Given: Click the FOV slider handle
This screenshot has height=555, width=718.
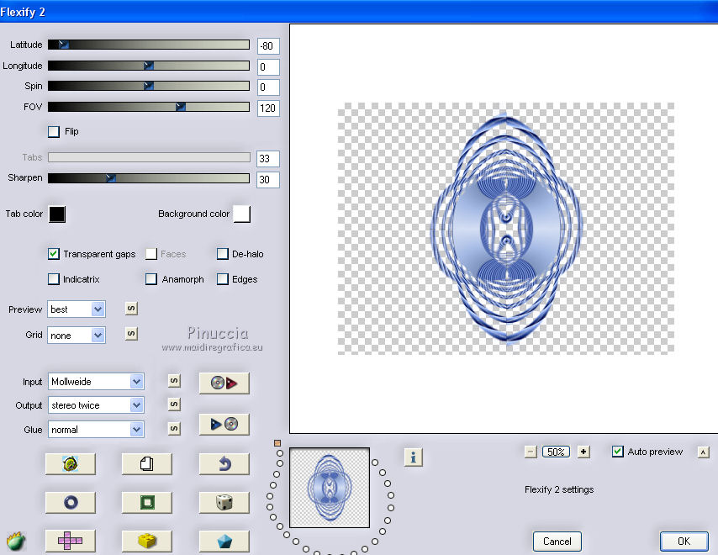Looking at the screenshot, I should (x=181, y=107).
